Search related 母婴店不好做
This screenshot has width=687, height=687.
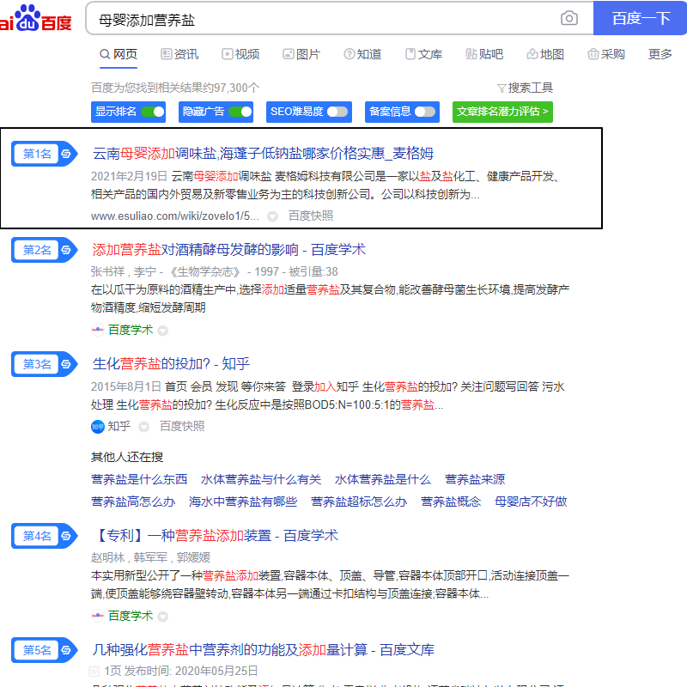[531, 502]
